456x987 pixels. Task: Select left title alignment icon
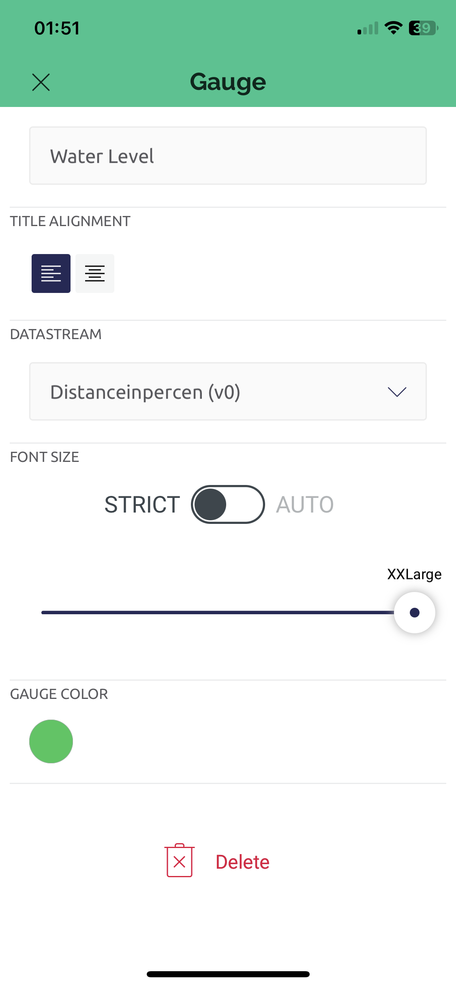coord(51,273)
